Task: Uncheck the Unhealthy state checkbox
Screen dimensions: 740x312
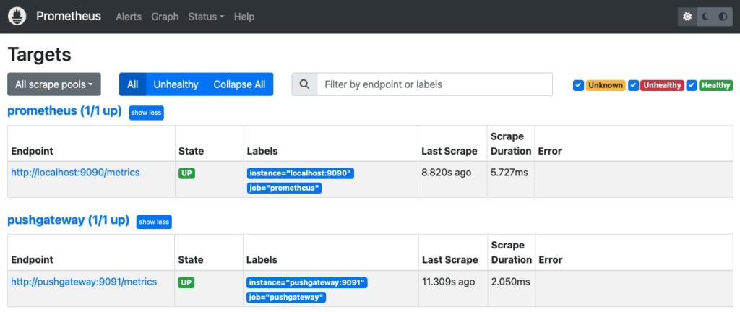Action: pyautogui.click(x=634, y=85)
